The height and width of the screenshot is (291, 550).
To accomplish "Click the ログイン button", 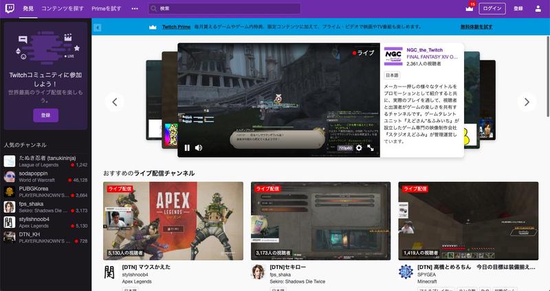I will click(x=492, y=8).
